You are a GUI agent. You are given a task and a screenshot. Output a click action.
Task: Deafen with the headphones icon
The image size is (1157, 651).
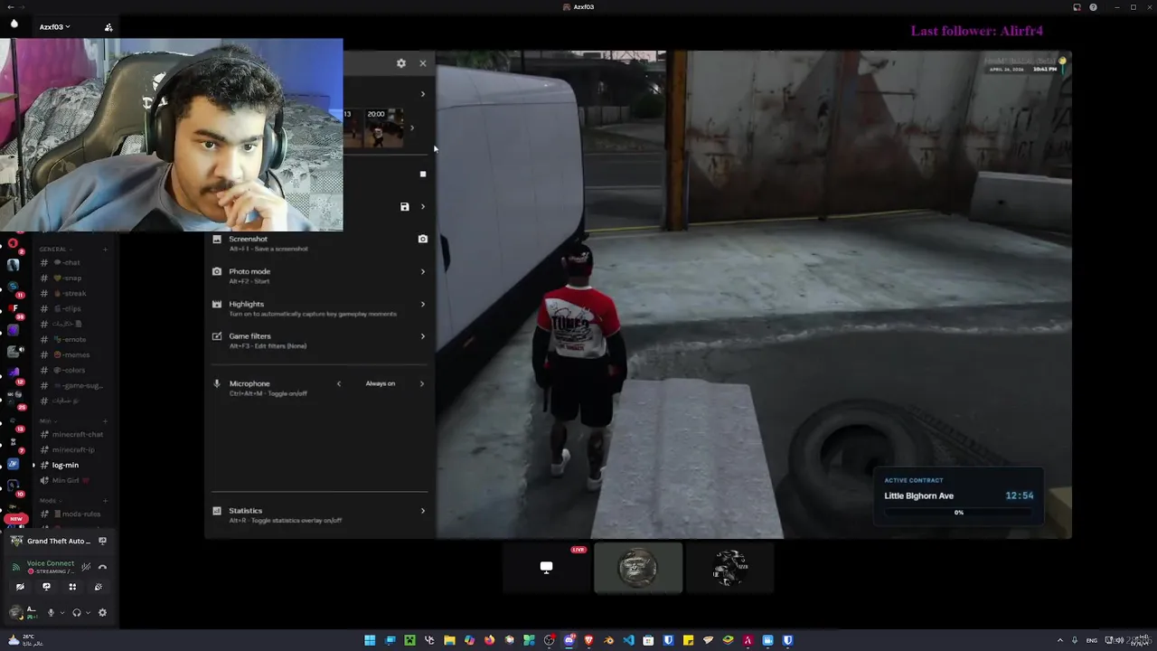click(x=76, y=612)
